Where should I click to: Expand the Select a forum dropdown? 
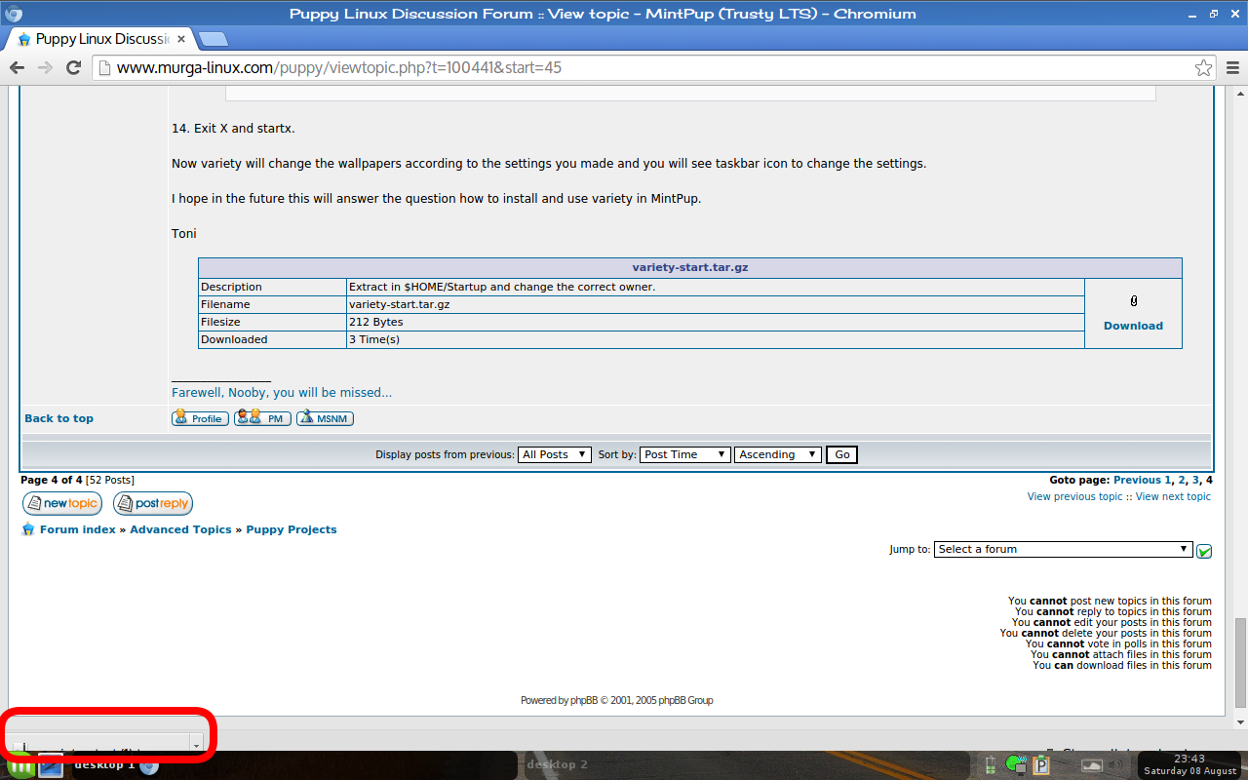1063,550
